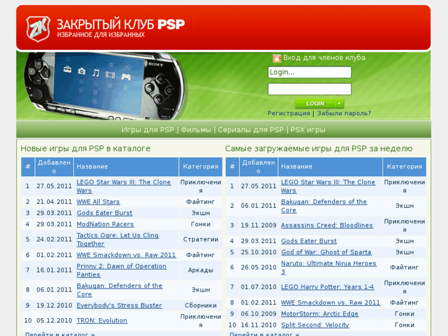This screenshot has width=448, height=336.
Task: Go to PSX игры menu item
Action: (x=307, y=130)
